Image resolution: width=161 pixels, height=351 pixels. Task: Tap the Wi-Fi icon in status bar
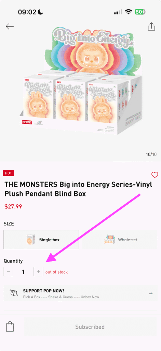click(x=129, y=12)
